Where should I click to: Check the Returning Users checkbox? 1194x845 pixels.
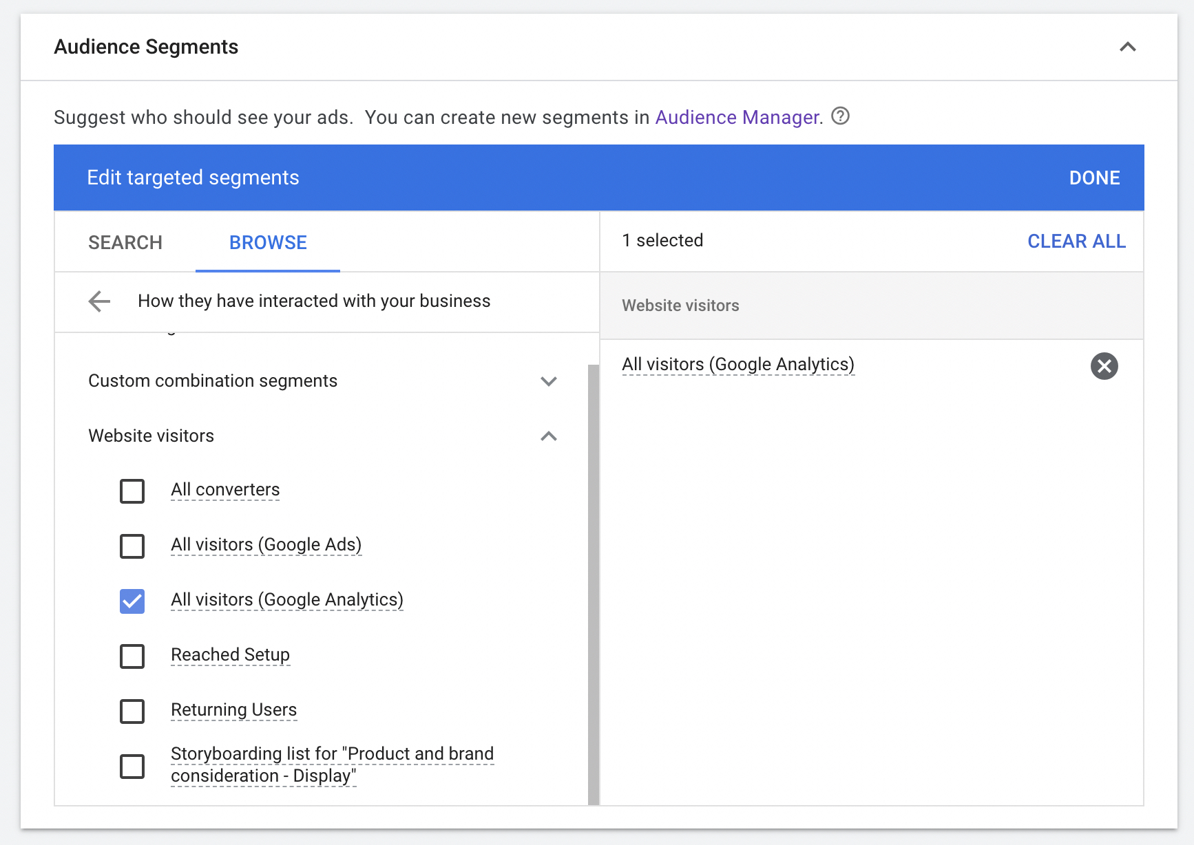click(132, 712)
